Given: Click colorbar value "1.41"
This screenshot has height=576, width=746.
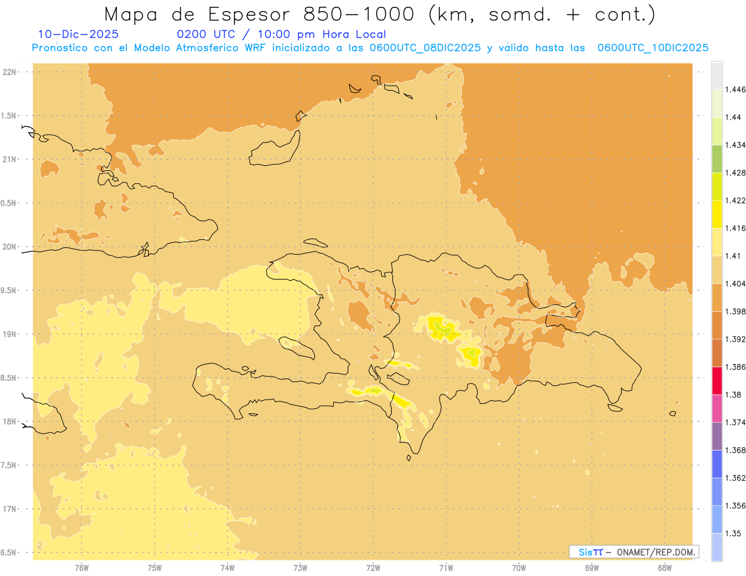Looking at the screenshot, I should point(733,255).
